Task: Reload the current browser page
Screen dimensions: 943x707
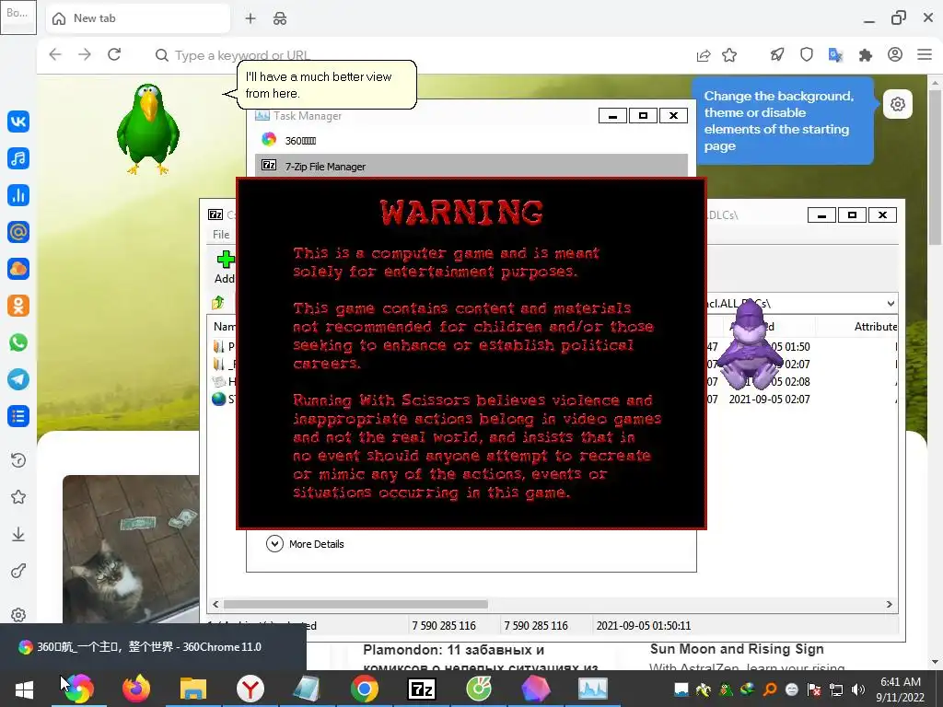Action: [114, 54]
